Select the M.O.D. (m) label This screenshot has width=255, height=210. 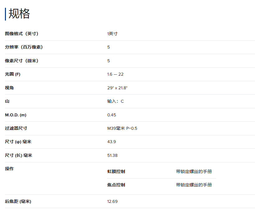click(16, 115)
